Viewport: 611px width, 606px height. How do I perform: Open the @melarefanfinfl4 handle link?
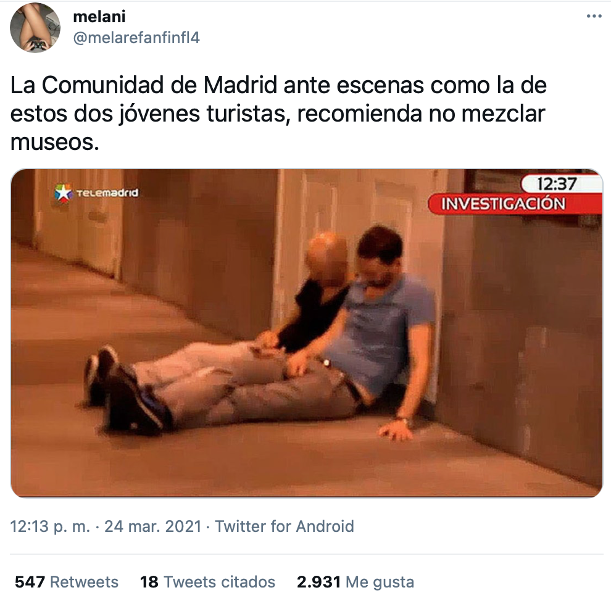(x=136, y=38)
